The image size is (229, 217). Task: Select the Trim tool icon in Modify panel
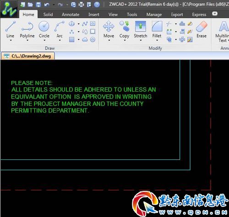[x=169, y=24]
